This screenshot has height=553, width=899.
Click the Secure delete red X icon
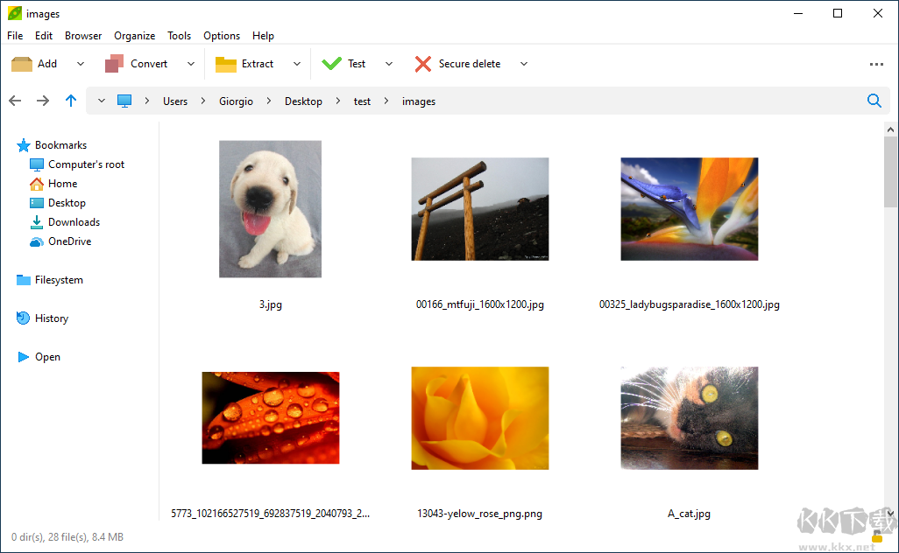point(423,64)
